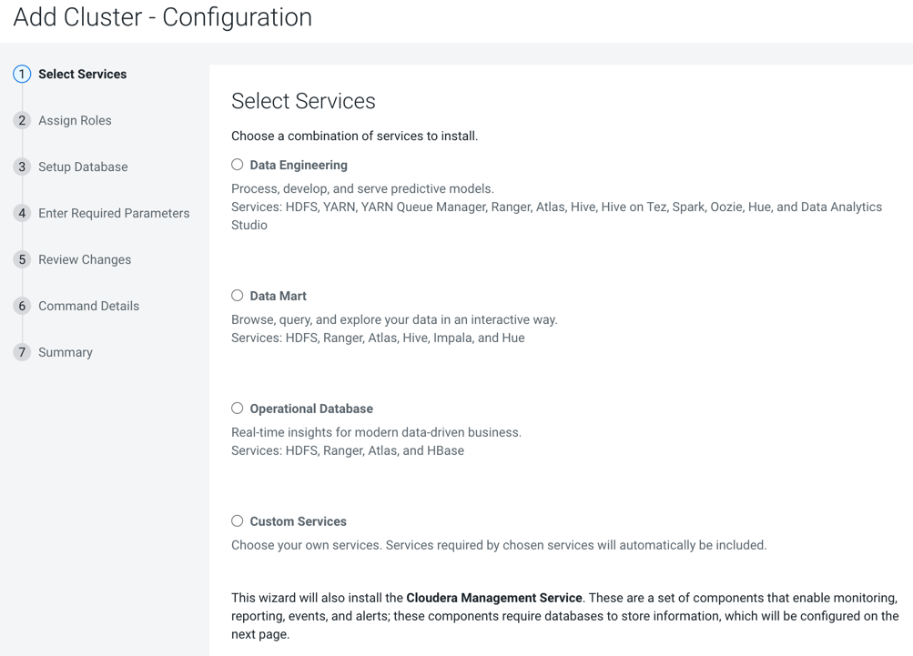This screenshot has width=913, height=656.
Task: Enable the Custom Services radio button
Action: (238, 521)
